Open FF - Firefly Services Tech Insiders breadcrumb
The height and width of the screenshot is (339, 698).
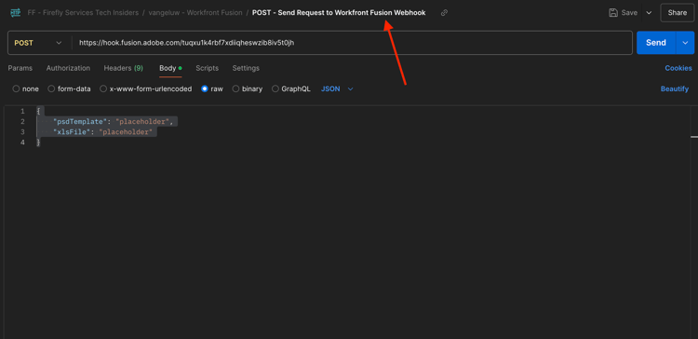[83, 13]
